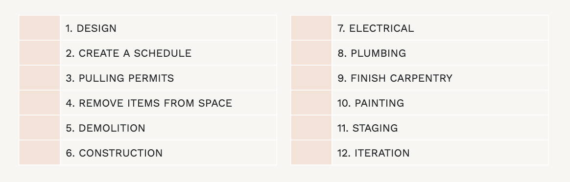The width and height of the screenshot is (570, 182).
Task: Check the box beside 1. Design
Action: coord(40,27)
